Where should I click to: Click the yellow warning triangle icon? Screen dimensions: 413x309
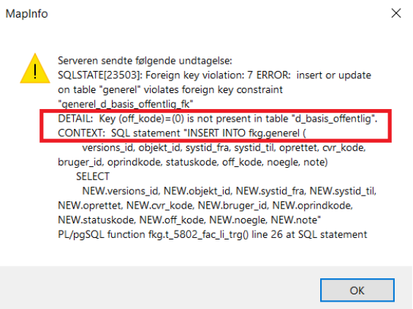[35, 69]
